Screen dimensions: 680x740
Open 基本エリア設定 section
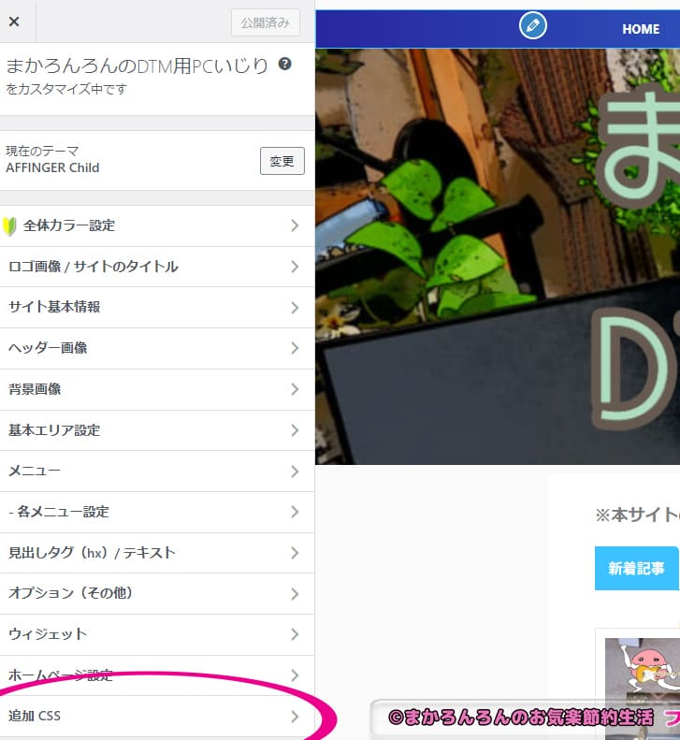pos(157,430)
